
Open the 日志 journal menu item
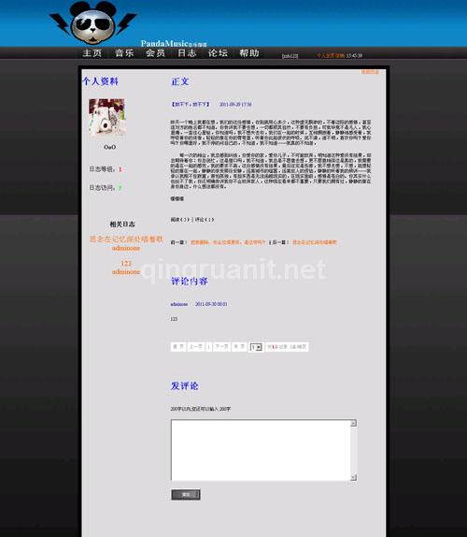(x=187, y=53)
